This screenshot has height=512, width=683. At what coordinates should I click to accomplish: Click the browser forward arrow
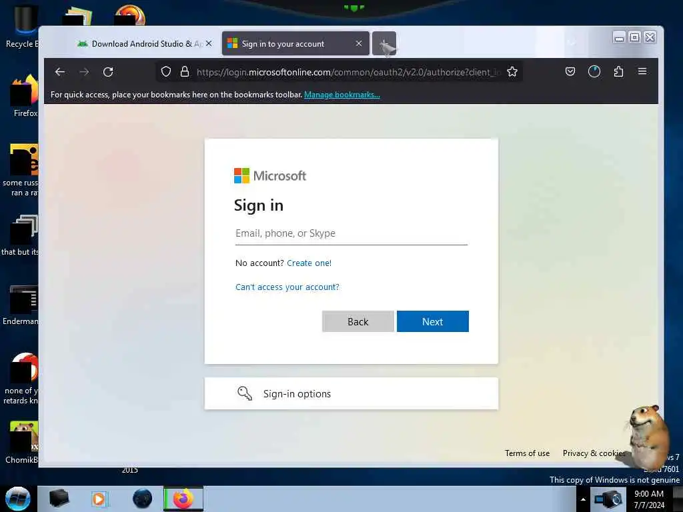(84, 72)
